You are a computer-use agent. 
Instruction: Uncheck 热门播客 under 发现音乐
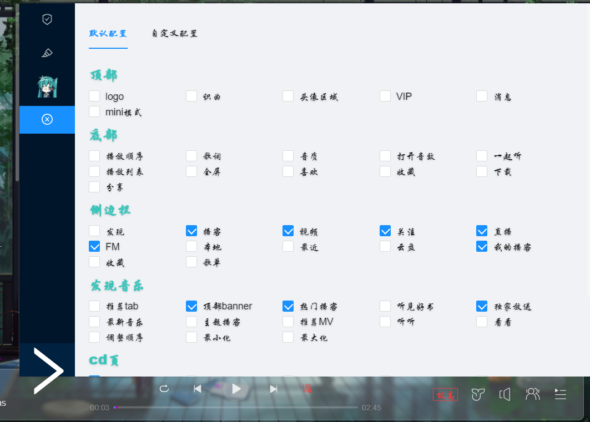[x=288, y=306]
